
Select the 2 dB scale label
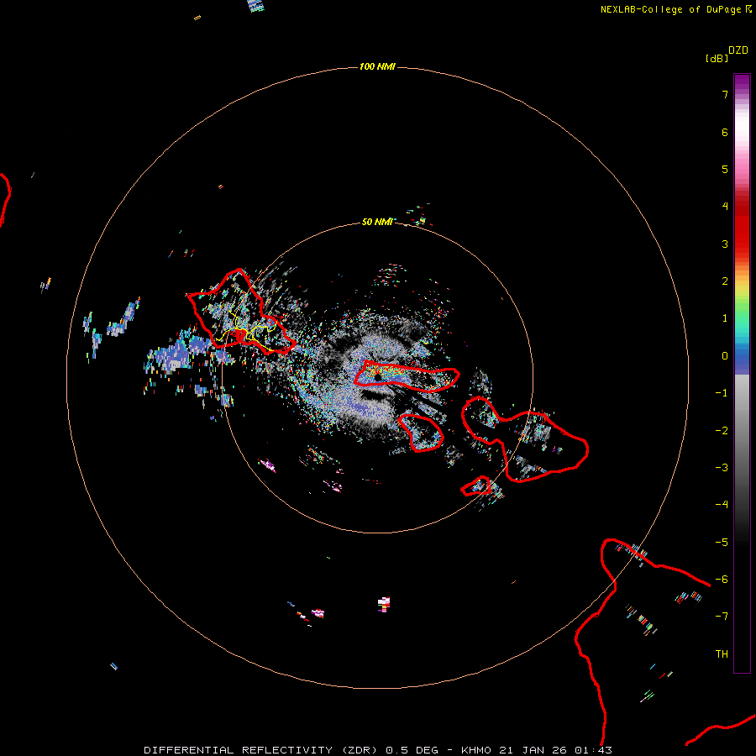[x=725, y=281]
